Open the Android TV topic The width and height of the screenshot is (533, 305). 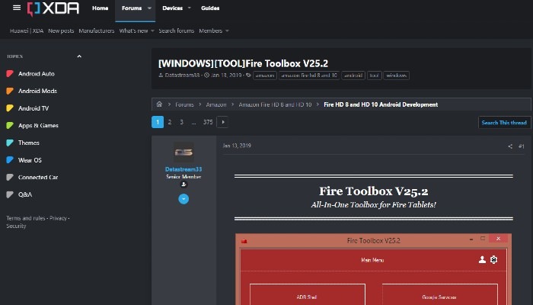[x=34, y=108]
